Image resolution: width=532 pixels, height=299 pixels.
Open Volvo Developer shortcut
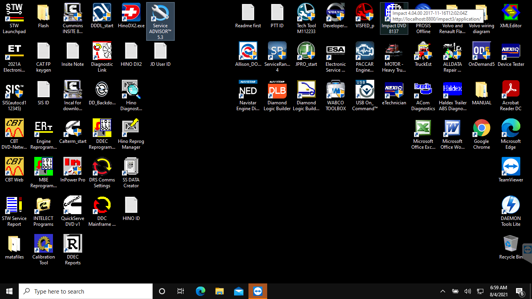(x=335, y=16)
